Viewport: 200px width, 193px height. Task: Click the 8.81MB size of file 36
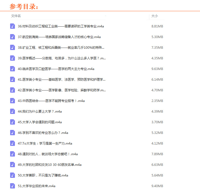pyautogui.click(x=157, y=26)
